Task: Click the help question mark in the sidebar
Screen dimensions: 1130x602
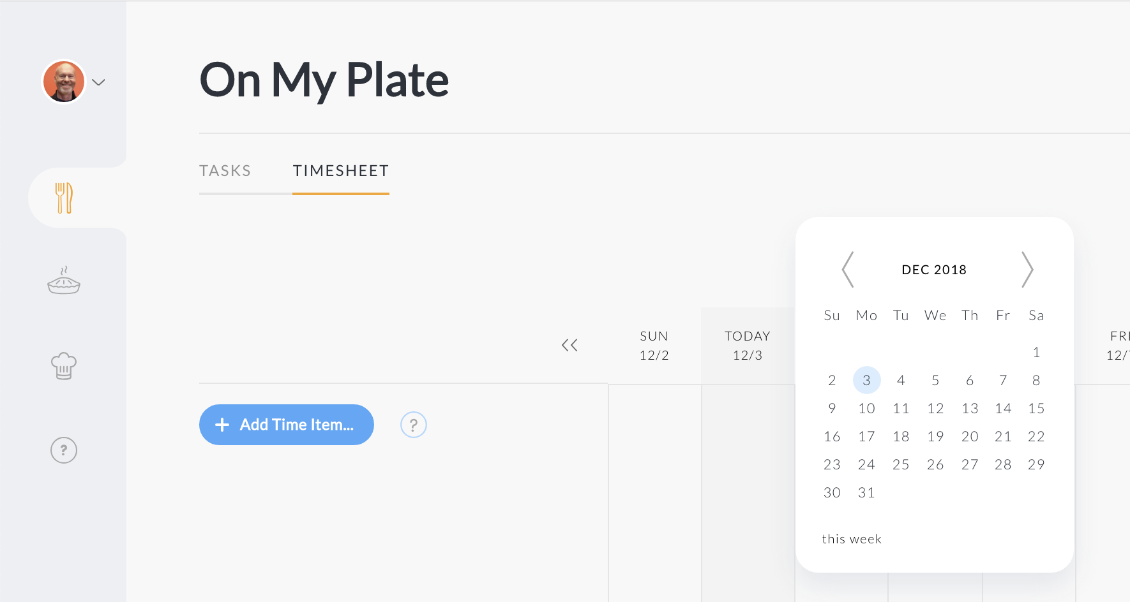Action: [x=63, y=450]
